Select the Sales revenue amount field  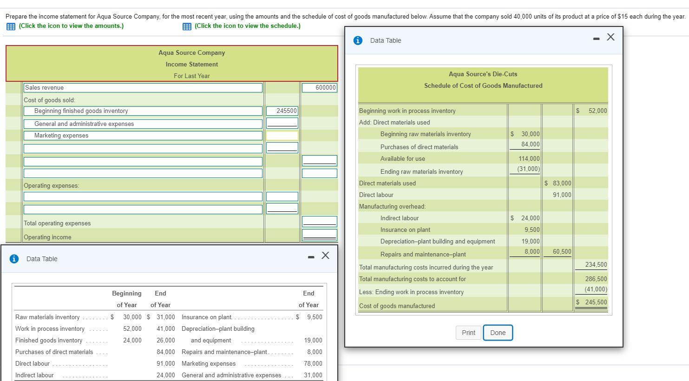pos(319,87)
